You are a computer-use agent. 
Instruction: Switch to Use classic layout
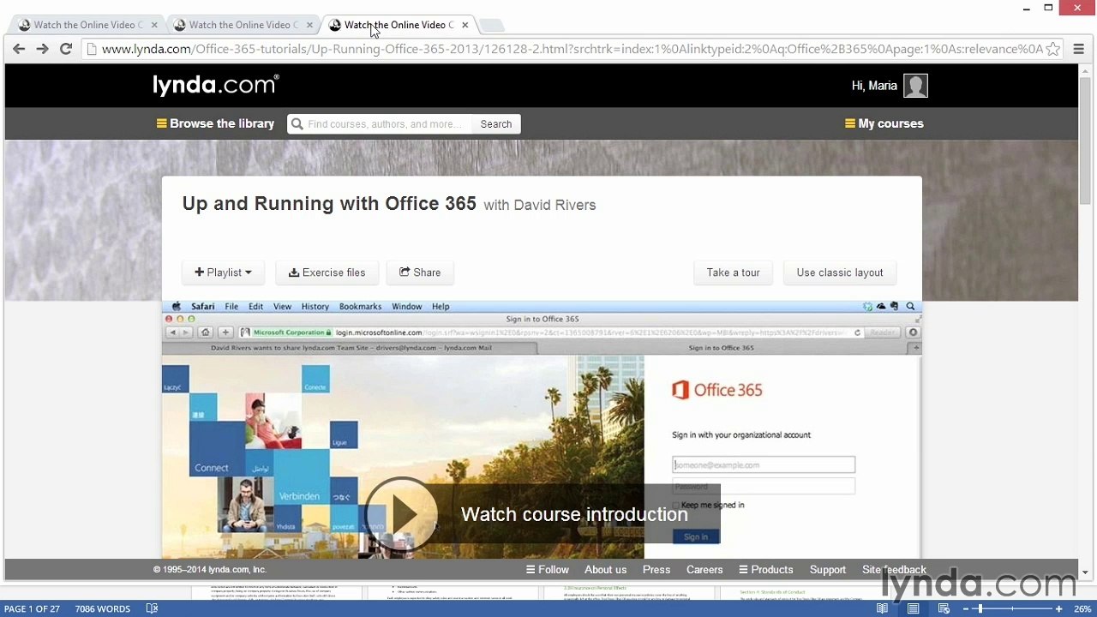point(840,273)
